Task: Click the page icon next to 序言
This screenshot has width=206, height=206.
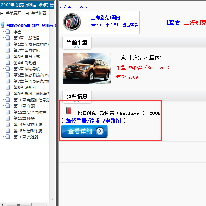Action: coord(8,32)
